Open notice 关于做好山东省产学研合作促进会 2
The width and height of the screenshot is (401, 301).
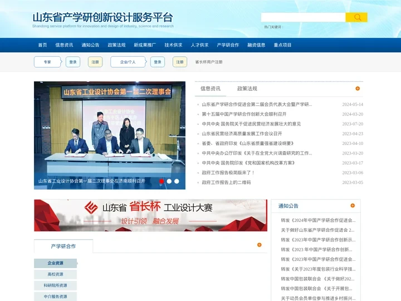317,230
